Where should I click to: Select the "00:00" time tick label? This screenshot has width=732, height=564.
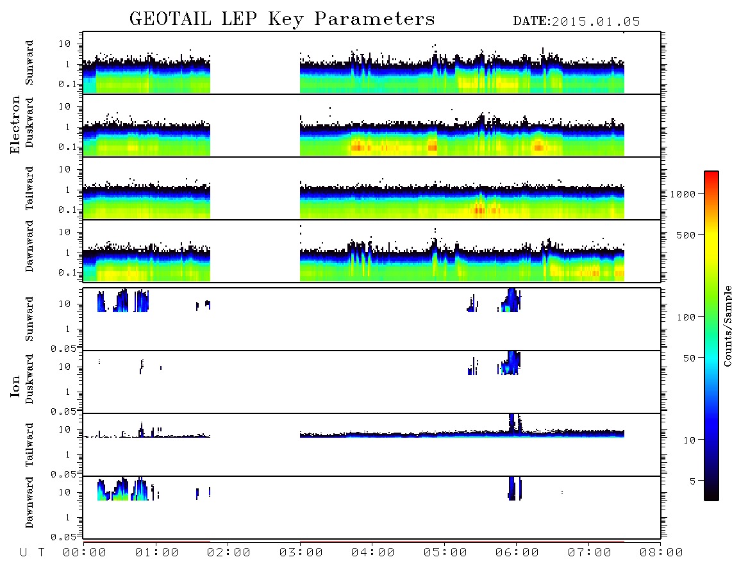pos(85,553)
